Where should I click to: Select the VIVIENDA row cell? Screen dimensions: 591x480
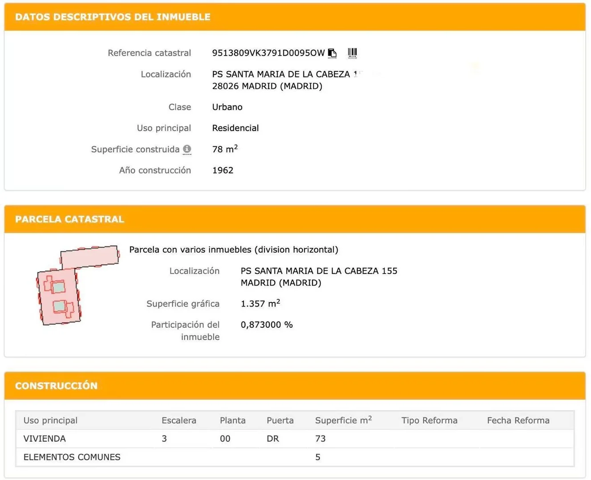point(45,439)
